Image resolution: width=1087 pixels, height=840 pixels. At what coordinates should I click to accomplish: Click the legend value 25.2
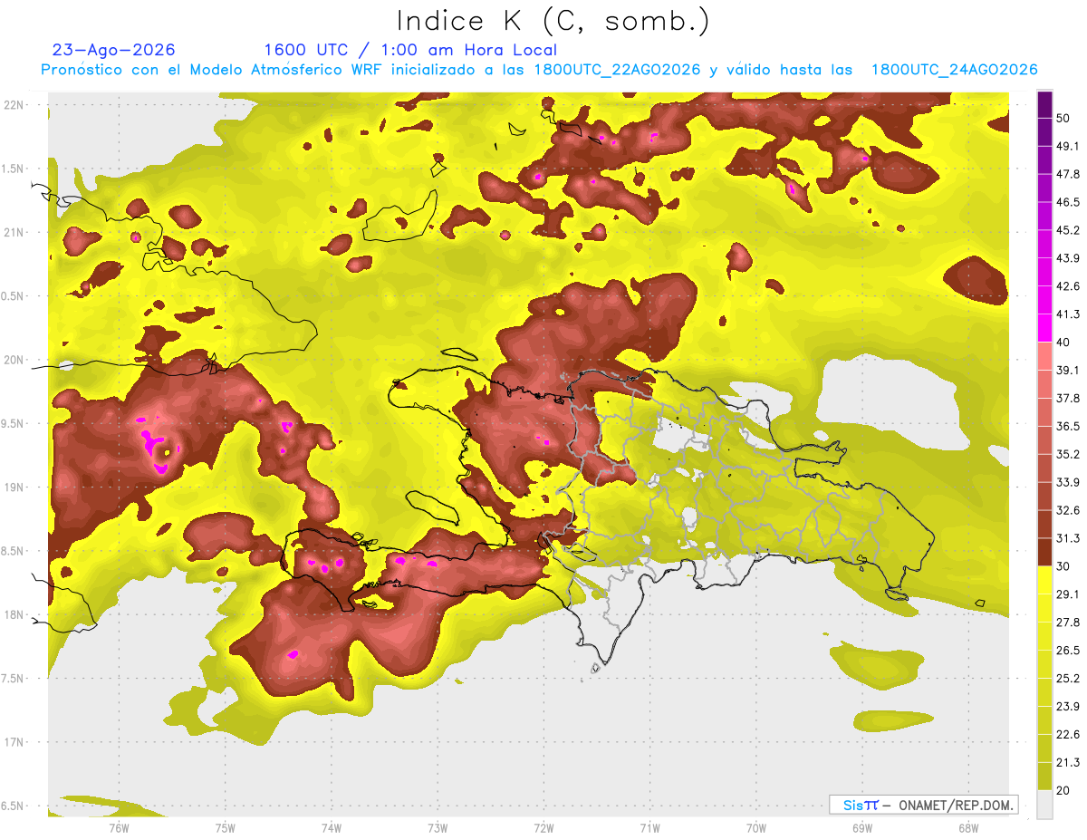point(1068,679)
